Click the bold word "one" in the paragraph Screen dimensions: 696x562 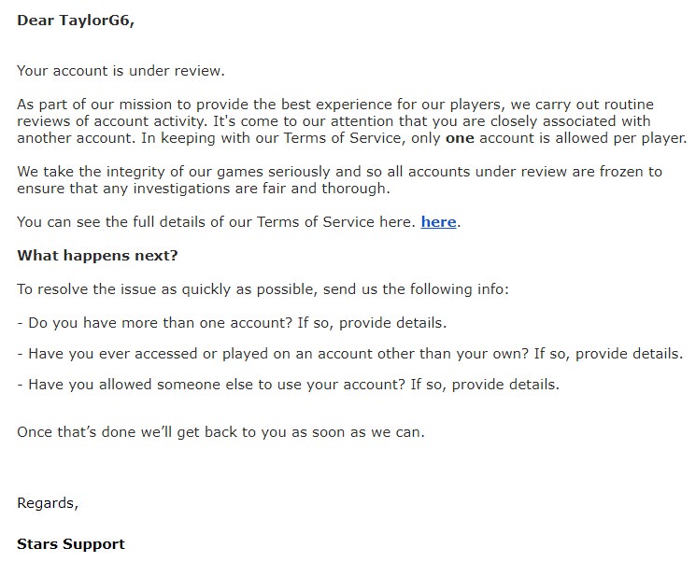[x=460, y=138]
